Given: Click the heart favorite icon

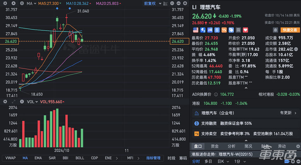Looking at the screenshot, I should coord(245,30).
